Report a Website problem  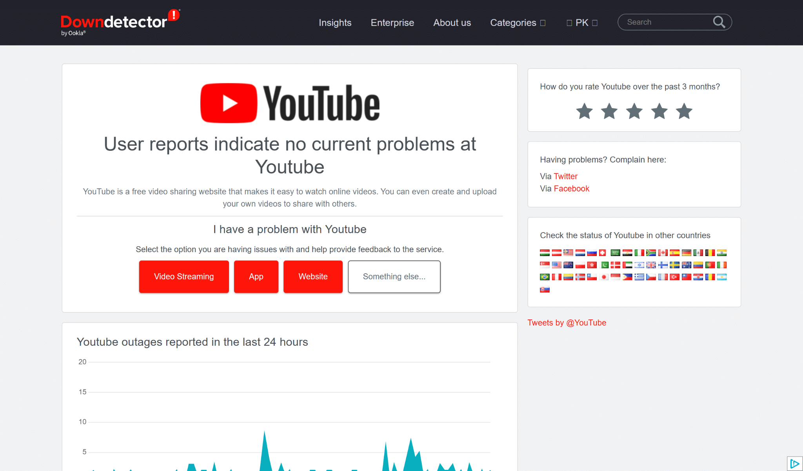[313, 276]
